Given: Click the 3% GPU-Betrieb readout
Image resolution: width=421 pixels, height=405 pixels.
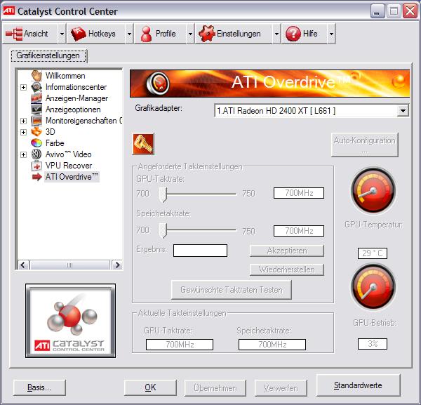Looking at the screenshot, I should pyautogui.click(x=373, y=344).
